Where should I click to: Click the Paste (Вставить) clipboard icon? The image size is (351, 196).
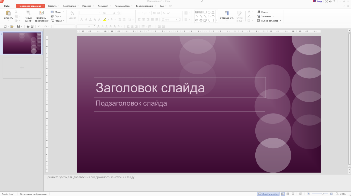pos(8,13)
